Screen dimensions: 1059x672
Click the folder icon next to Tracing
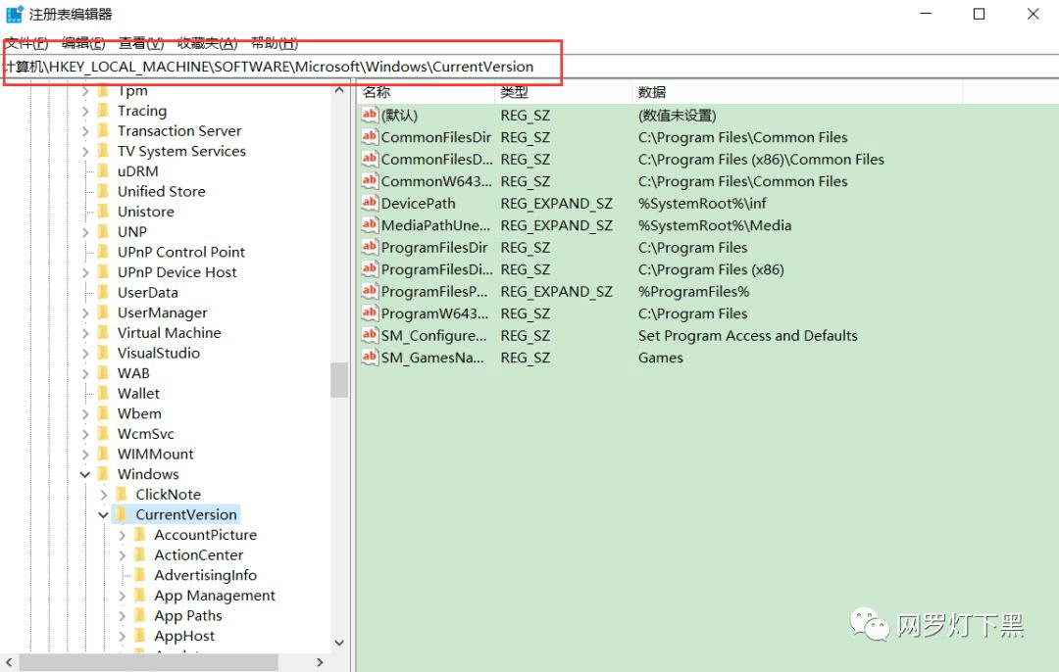point(103,111)
